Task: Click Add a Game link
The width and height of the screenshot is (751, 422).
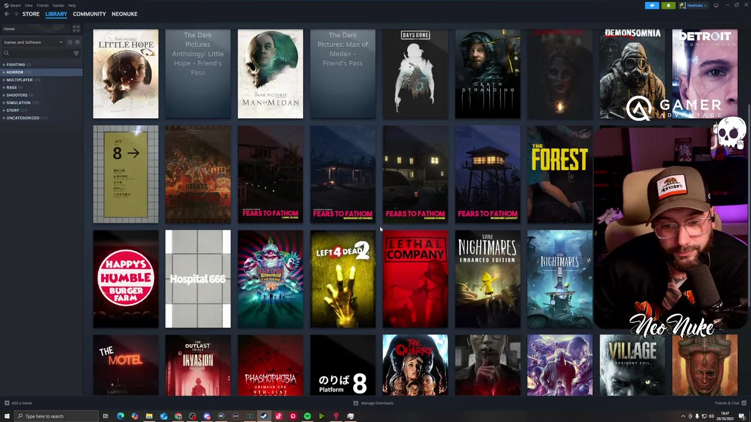Action: click(x=22, y=403)
